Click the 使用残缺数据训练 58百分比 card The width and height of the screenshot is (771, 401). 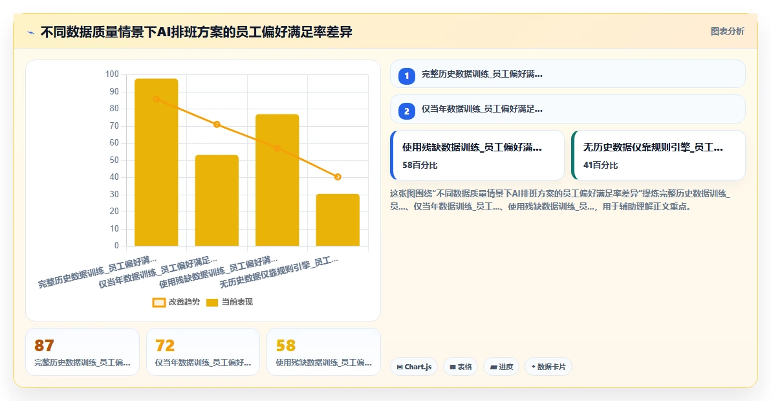coord(477,155)
